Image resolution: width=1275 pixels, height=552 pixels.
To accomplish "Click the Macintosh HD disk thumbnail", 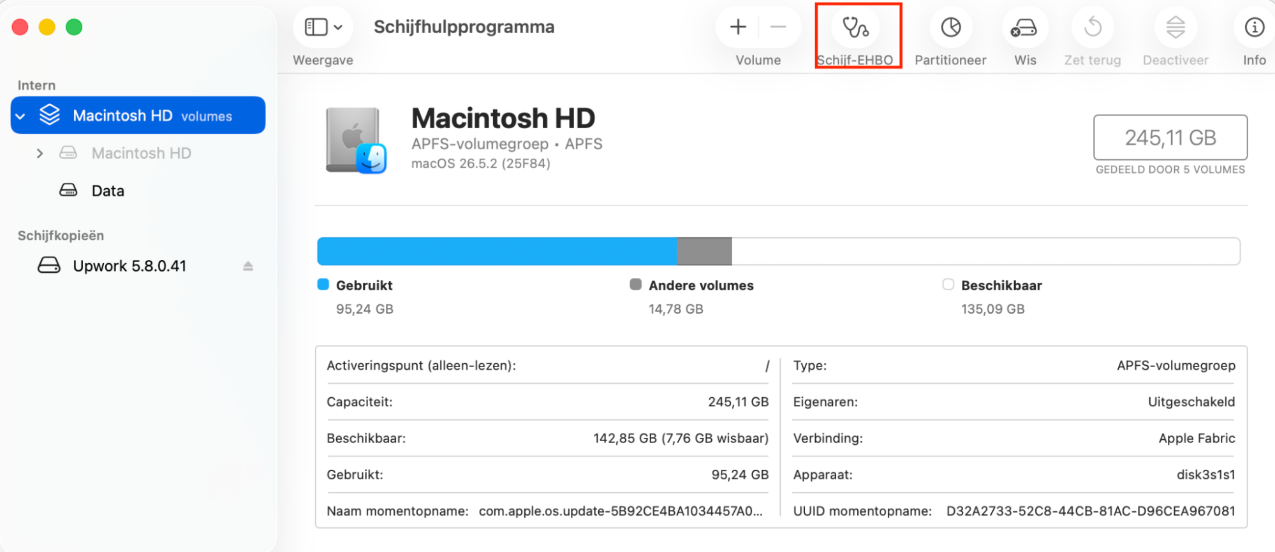I will pyautogui.click(x=356, y=141).
